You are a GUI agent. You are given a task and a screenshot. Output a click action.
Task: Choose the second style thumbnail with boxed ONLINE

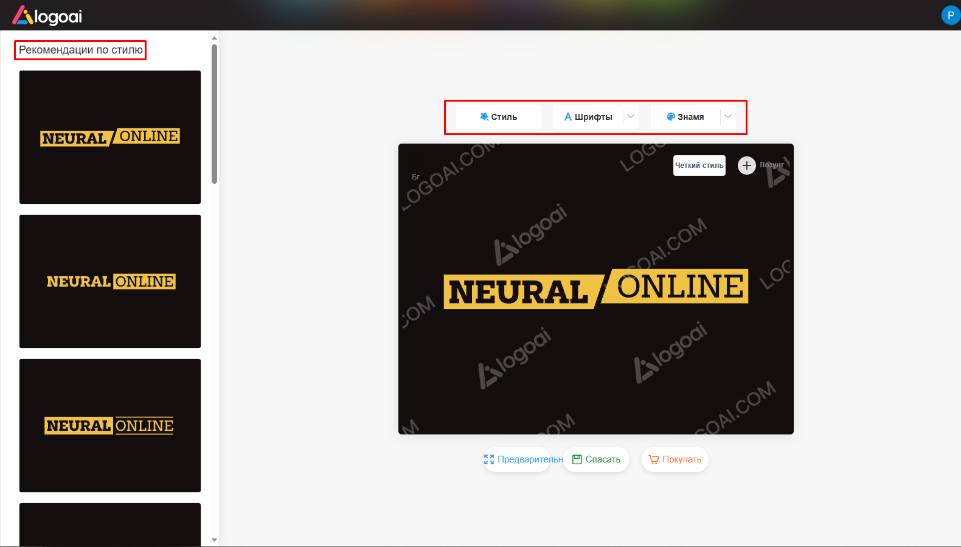tap(110, 281)
